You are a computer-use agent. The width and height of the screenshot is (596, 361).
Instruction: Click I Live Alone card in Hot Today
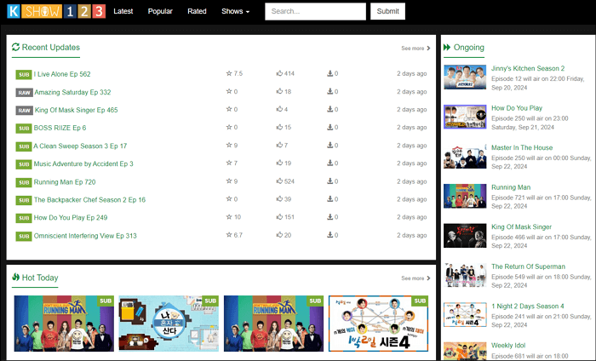click(169, 324)
